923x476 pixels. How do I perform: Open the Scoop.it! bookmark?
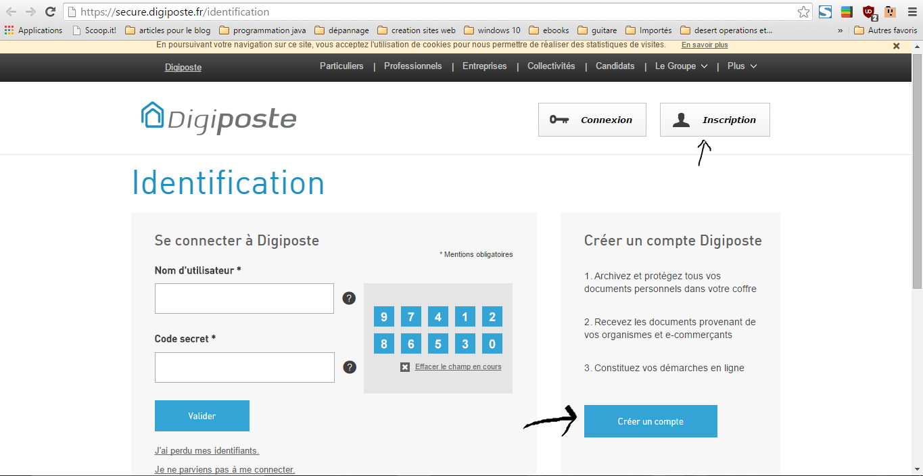pos(94,30)
